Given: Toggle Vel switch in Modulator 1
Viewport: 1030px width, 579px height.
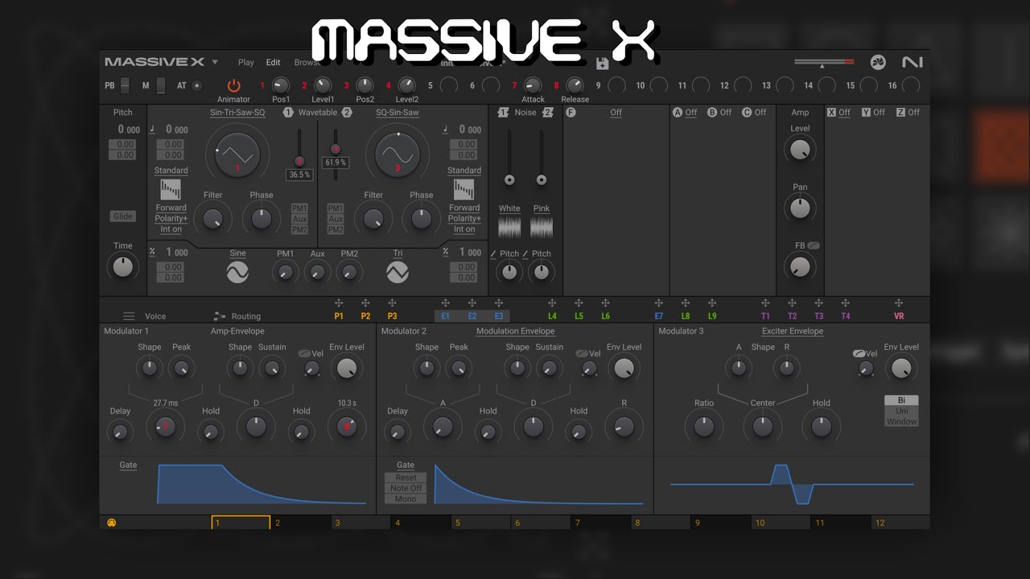Looking at the screenshot, I should (x=304, y=354).
